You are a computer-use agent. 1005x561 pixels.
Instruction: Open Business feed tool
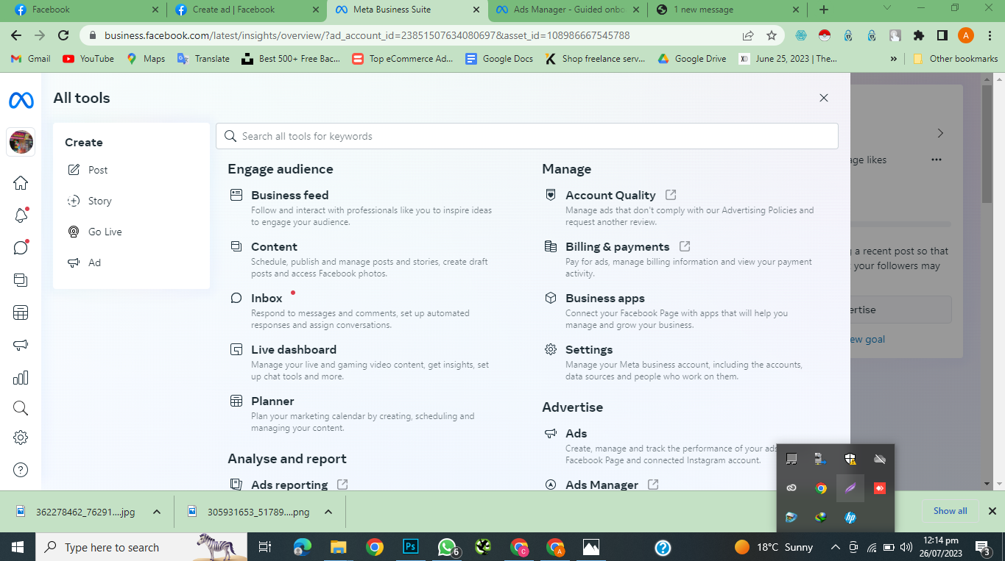(x=289, y=195)
